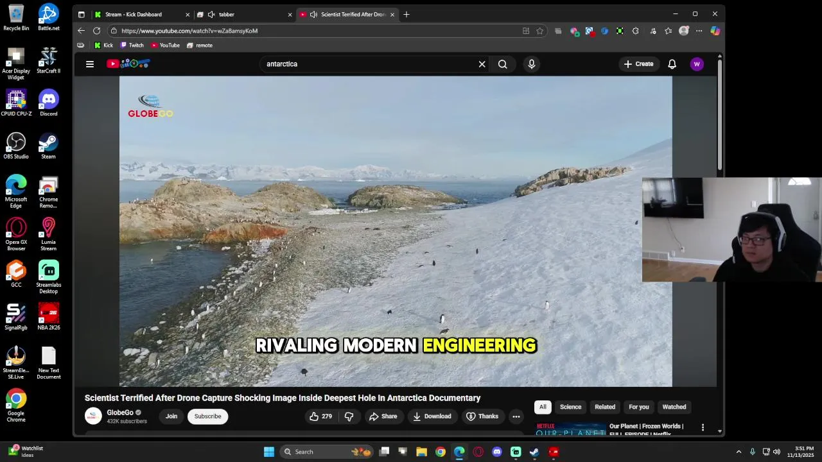Mute the tabber tab speaker icon
The image size is (822, 462).
click(x=211, y=14)
